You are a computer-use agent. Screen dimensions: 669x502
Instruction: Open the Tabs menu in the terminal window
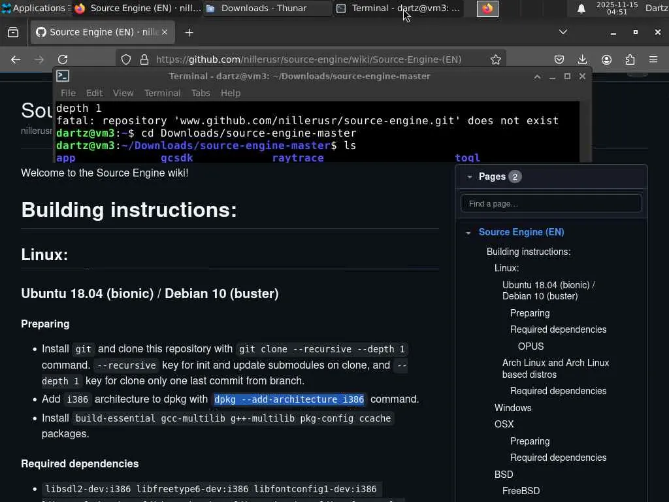pos(201,93)
